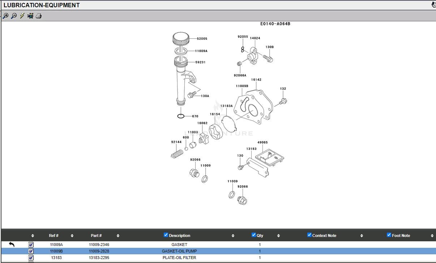Click sort arrows right of Description header

pos(233,236)
